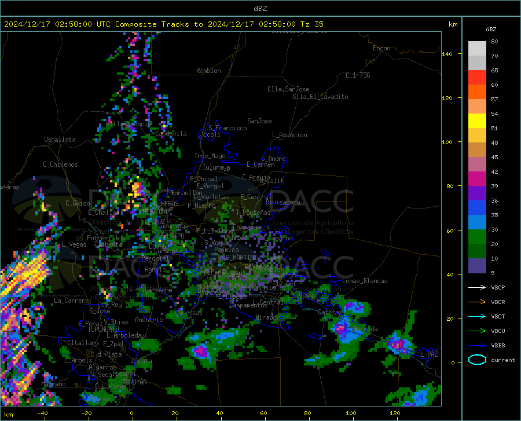The height and width of the screenshot is (421, 521).
Task: Click the Clla.SanJose label on the map
Action: (x=288, y=89)
